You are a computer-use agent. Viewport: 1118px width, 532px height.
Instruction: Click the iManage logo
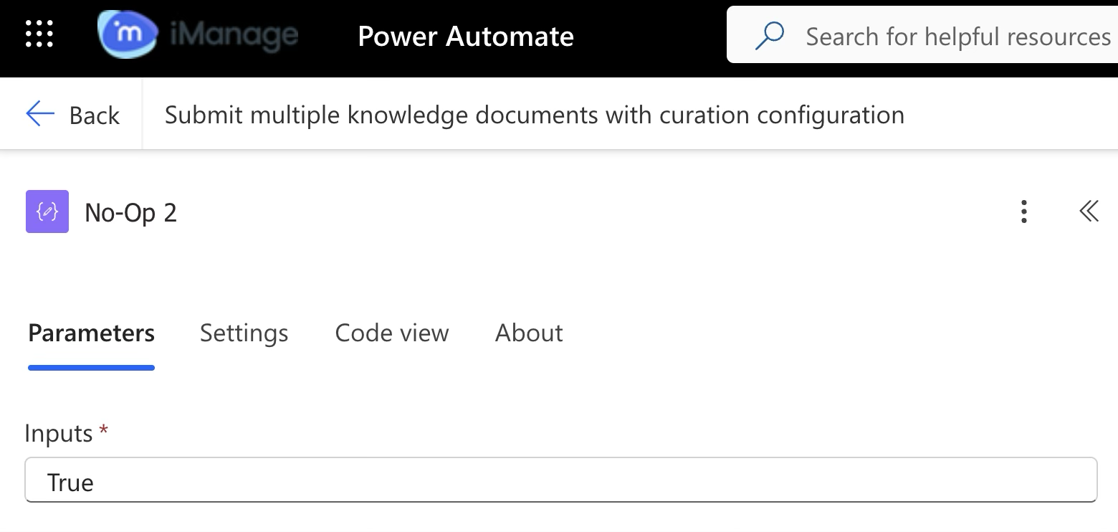point(198,34)
